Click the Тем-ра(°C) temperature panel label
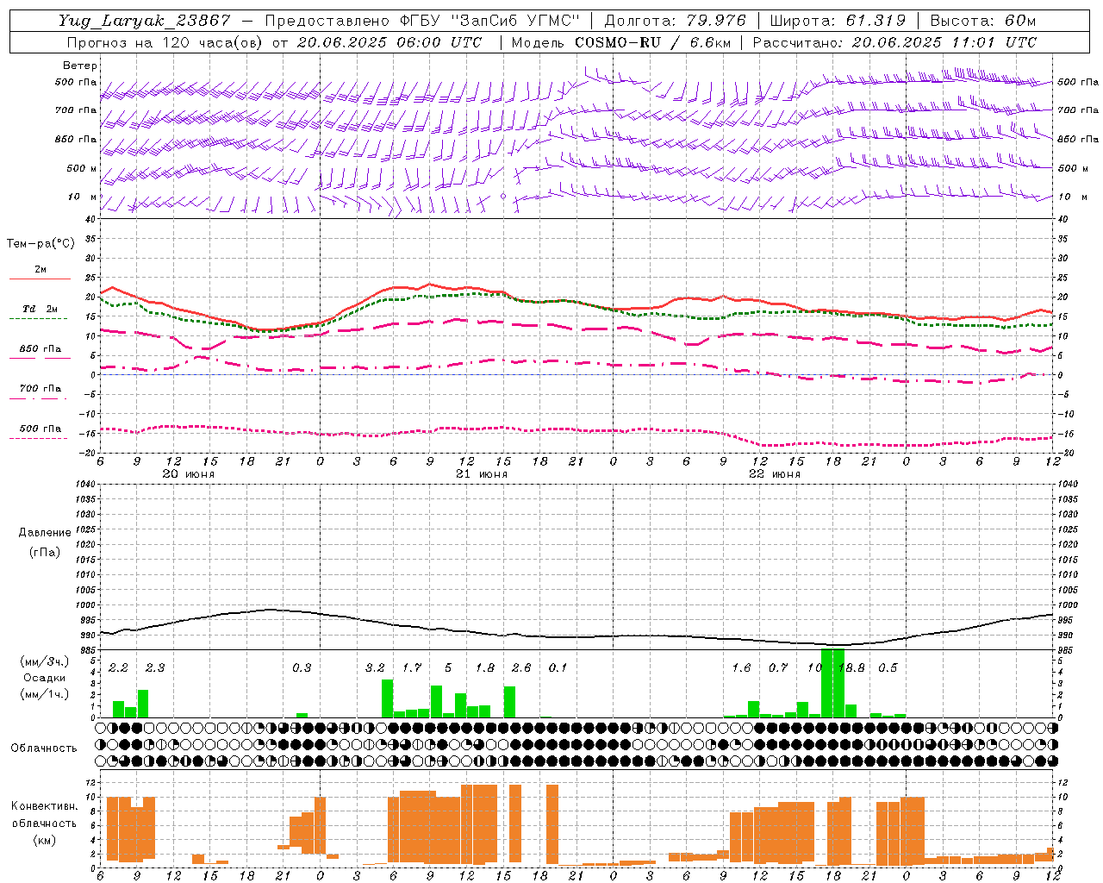This screenshot has width=1103, height=883. pos(41,244)
